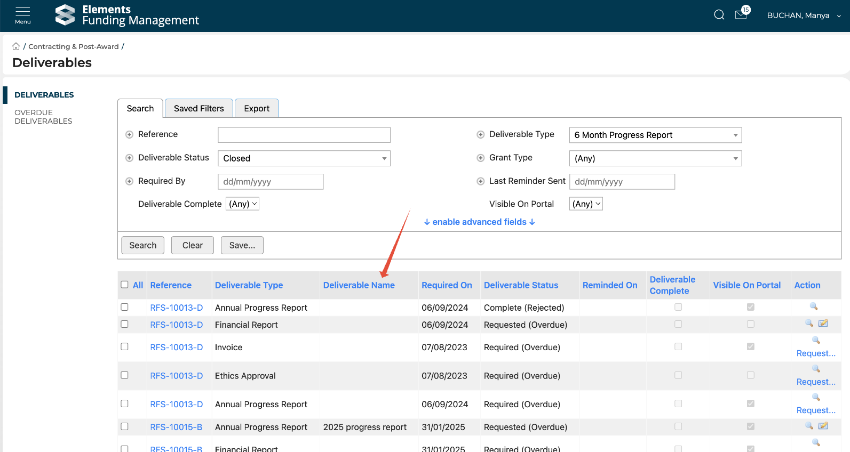
Task: Open the mail notifications icon
Action: pyautogui.click(x=741, y=15)
